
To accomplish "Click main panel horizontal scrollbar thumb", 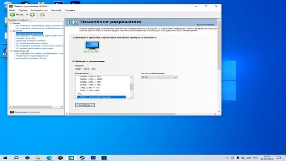I will pyautogui.click(x=122, y=114).
